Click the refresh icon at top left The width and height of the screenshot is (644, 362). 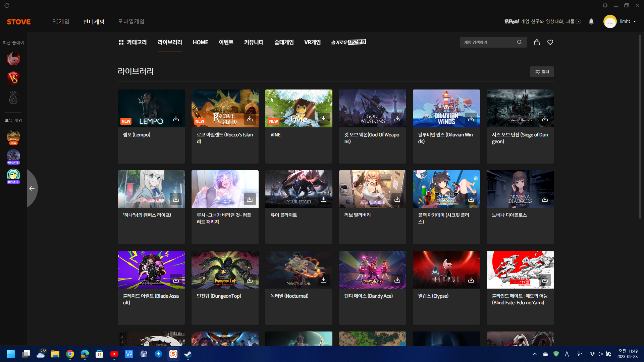7,5
